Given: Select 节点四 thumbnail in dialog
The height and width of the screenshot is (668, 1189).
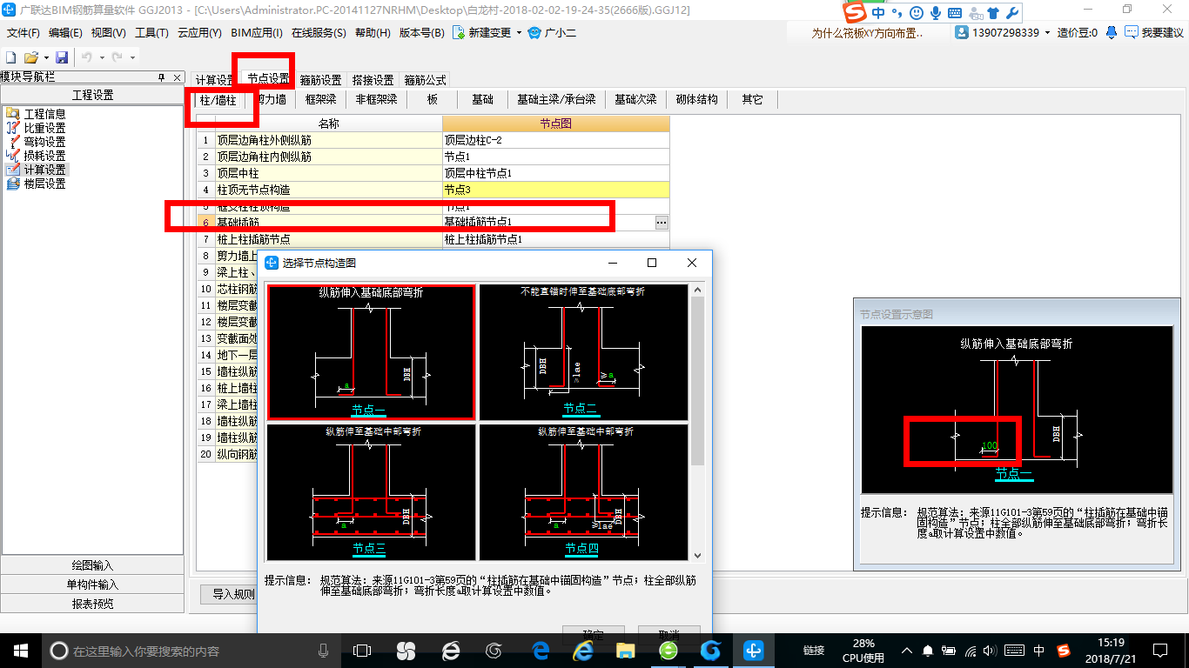Looking at the screenshot, I should (583, 492).
